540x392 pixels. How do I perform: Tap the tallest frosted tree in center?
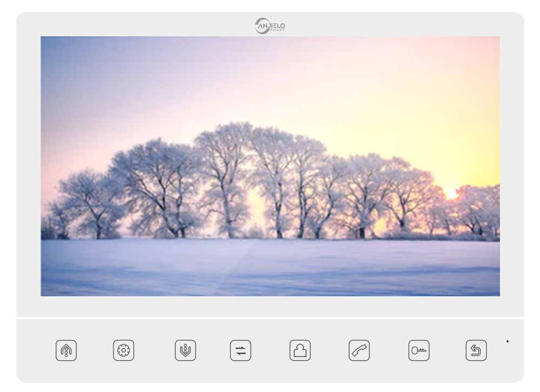click(x=224, y=162)
